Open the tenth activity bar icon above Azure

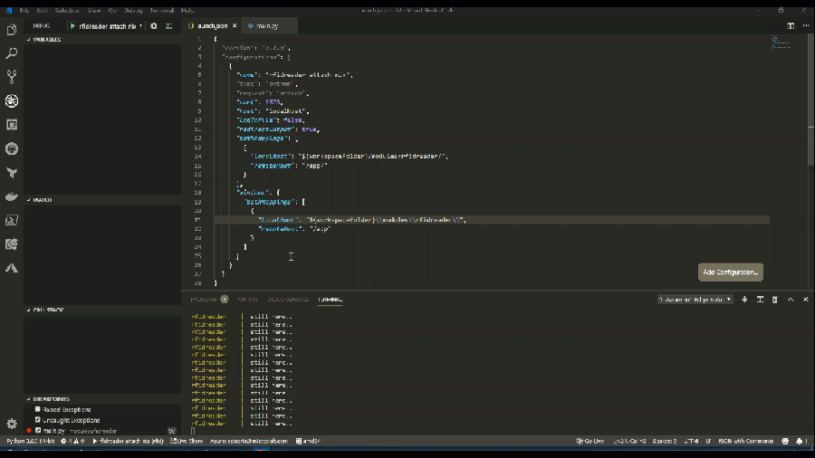pos(12,244)
